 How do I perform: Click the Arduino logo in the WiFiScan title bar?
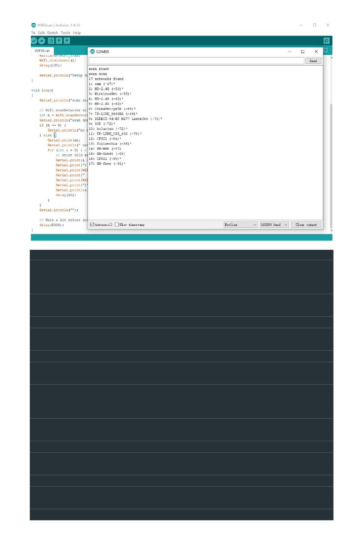[x=34, y=25]
